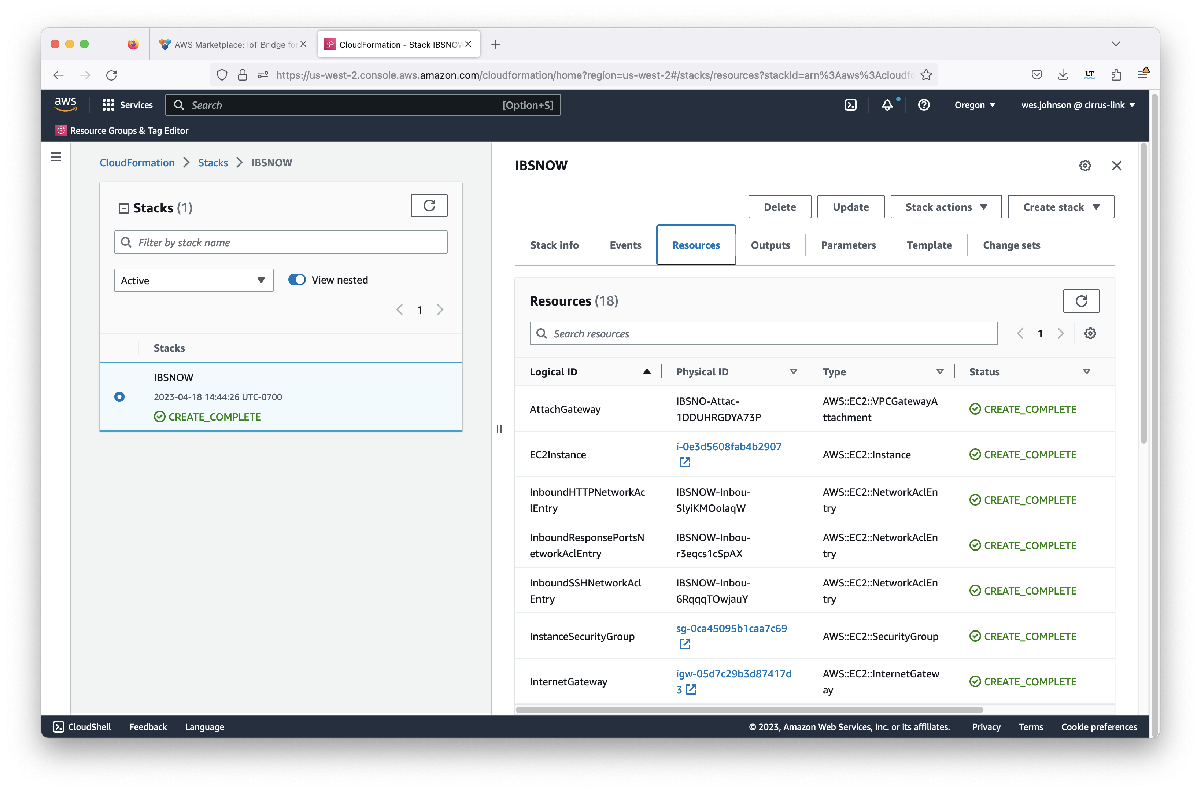
Task: Click the split panel resize handle
Action: pos(499,429)
